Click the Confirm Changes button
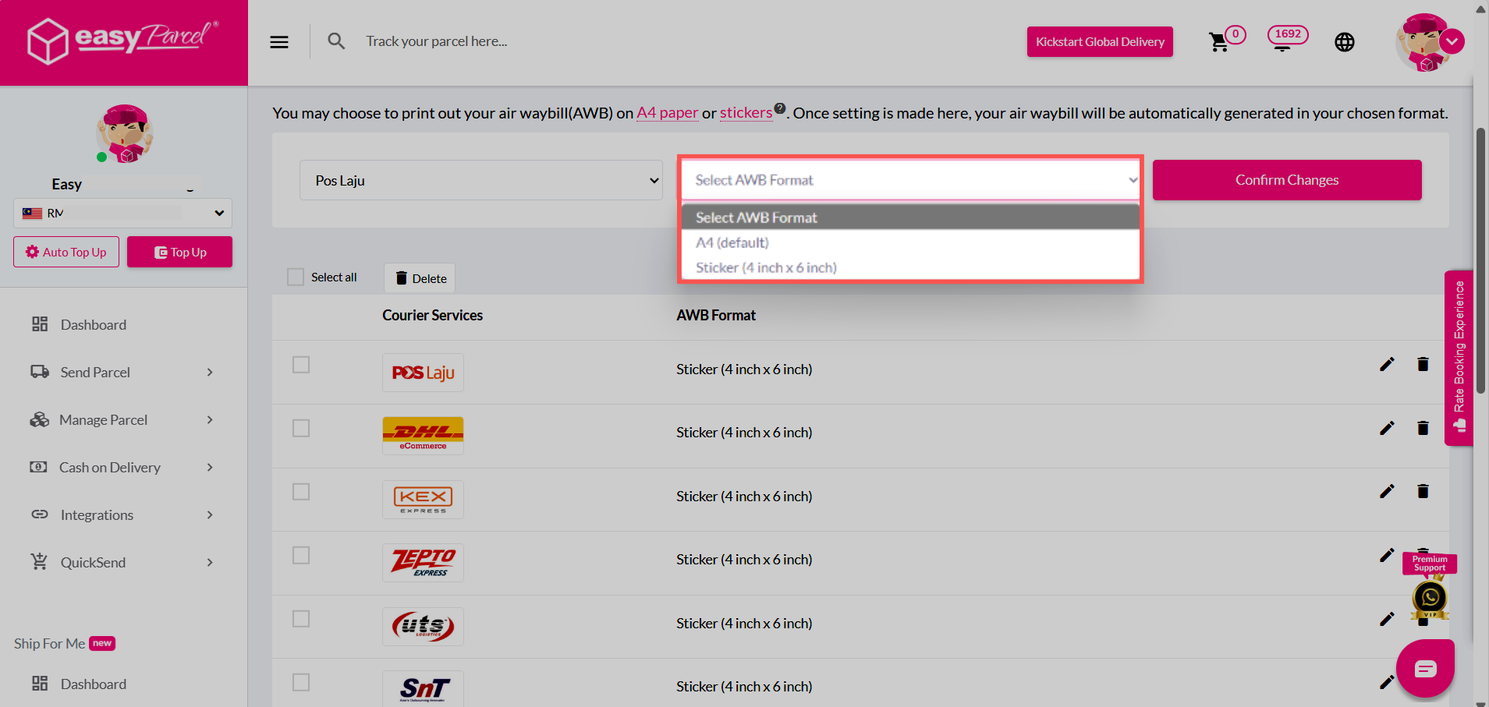Viewport: 1489px width, 707px height. point(1287,180)
